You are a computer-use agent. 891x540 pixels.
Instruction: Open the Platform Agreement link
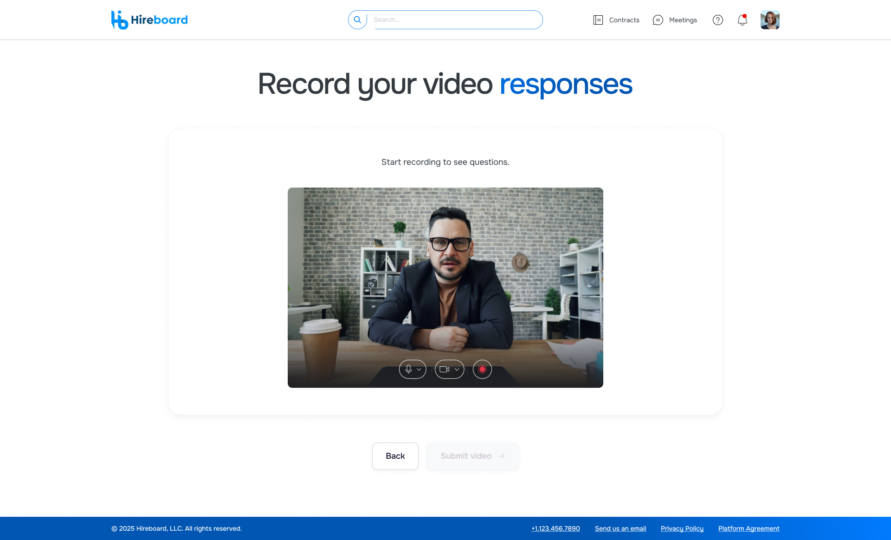(749, 528)
